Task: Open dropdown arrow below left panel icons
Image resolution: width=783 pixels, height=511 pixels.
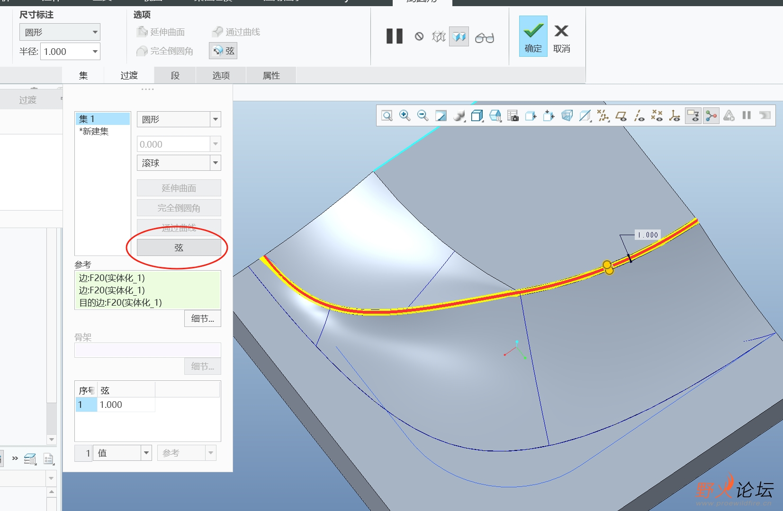Action: tap(51, 478)
